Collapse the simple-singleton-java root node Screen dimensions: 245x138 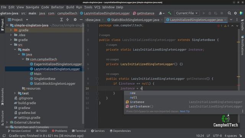(7, 25)
